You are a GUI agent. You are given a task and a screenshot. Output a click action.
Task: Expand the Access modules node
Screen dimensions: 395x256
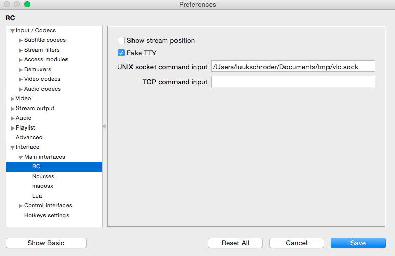click(20, 60)
